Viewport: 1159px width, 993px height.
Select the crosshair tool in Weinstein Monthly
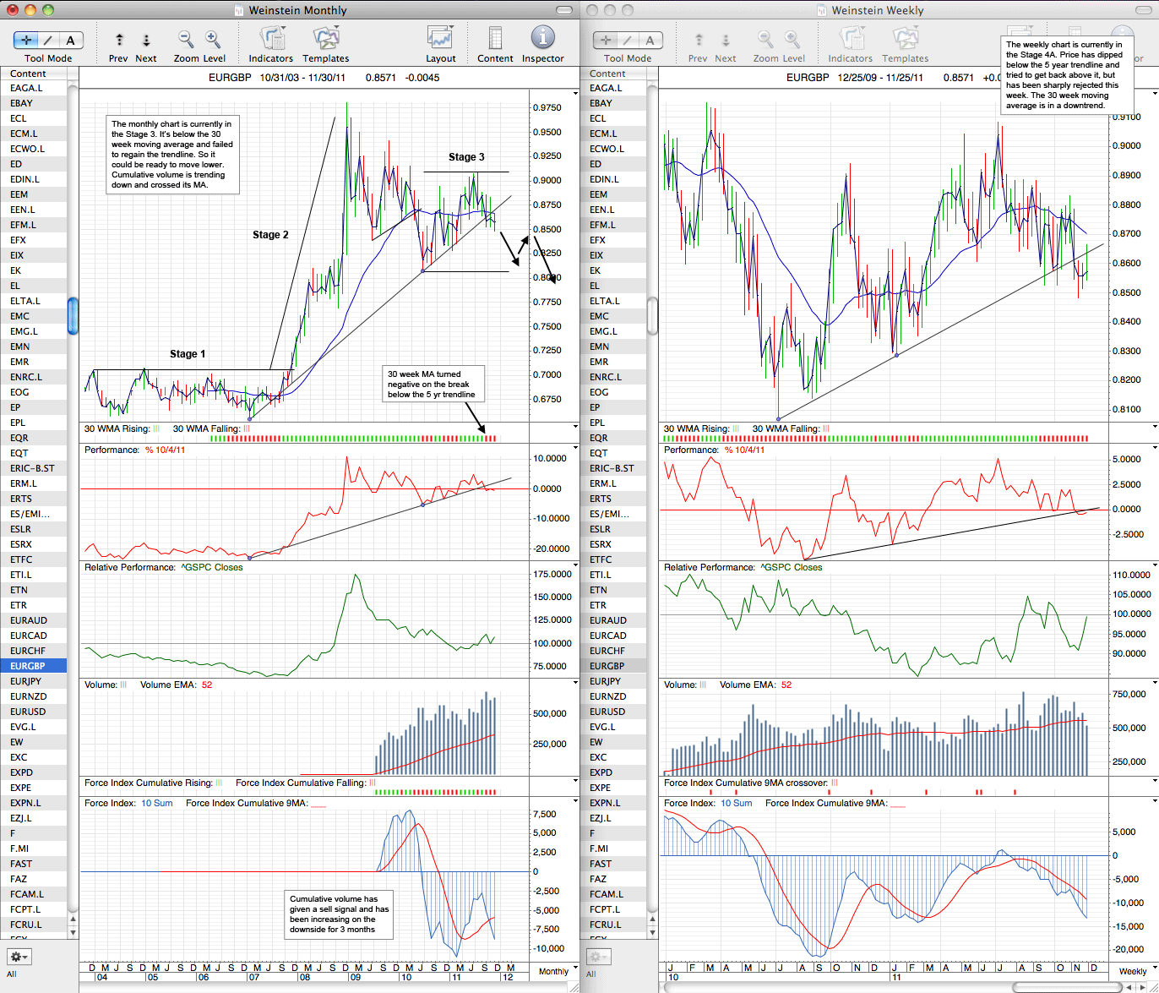pyautogui.click(x=26, y=40)
